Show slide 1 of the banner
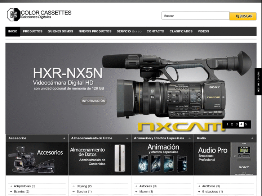The image size is (262, 196). point(227,124)
